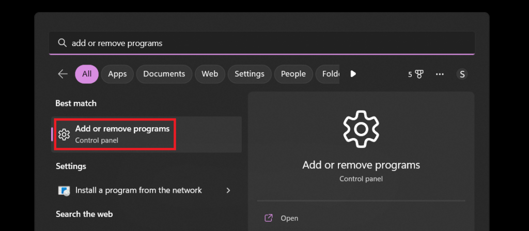Click the large gear icon in preview pane
This screenshot has width=529, height=231.
(x=361, y=128)
